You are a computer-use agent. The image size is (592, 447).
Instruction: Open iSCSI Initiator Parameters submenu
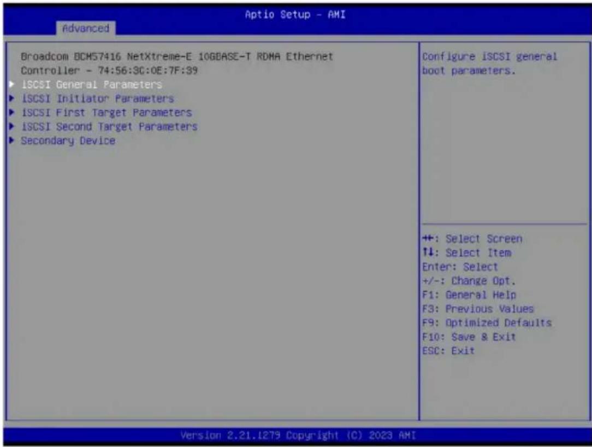point(98,98)
